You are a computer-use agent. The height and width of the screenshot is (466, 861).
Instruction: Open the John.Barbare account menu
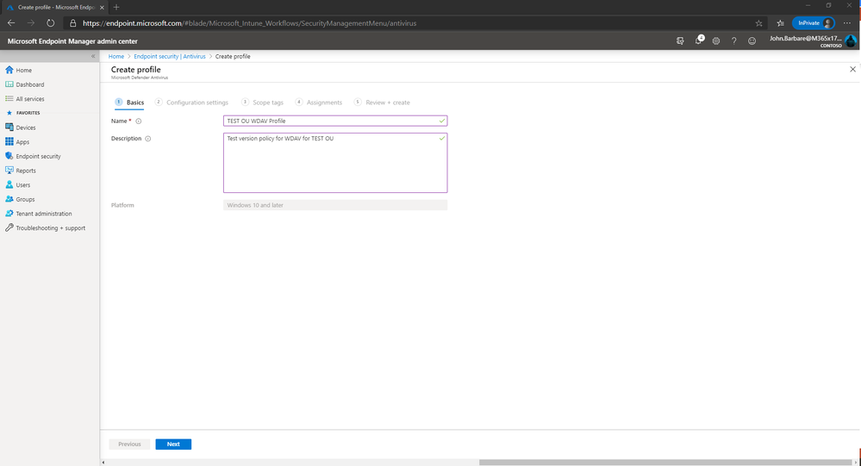pos(812,40)
